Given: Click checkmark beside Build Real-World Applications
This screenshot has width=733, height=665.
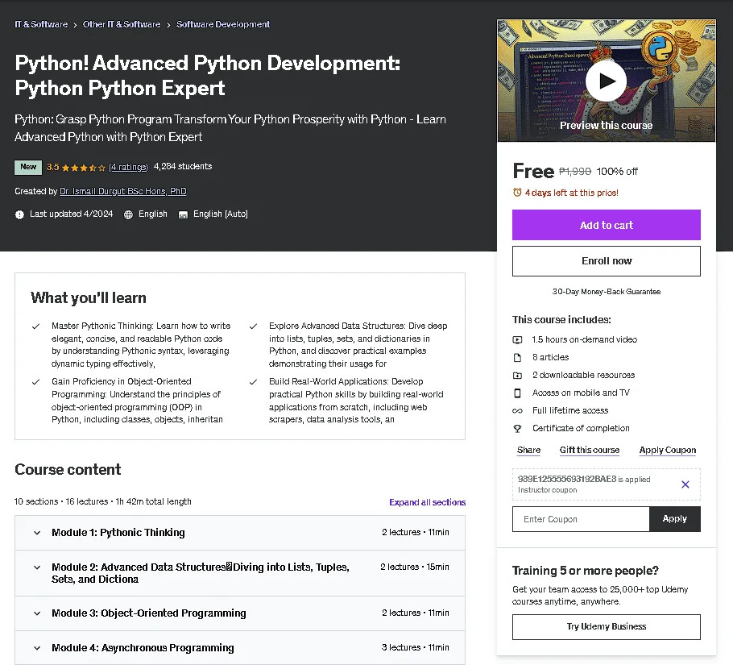Looking at the screenshot, I should 253,381.
